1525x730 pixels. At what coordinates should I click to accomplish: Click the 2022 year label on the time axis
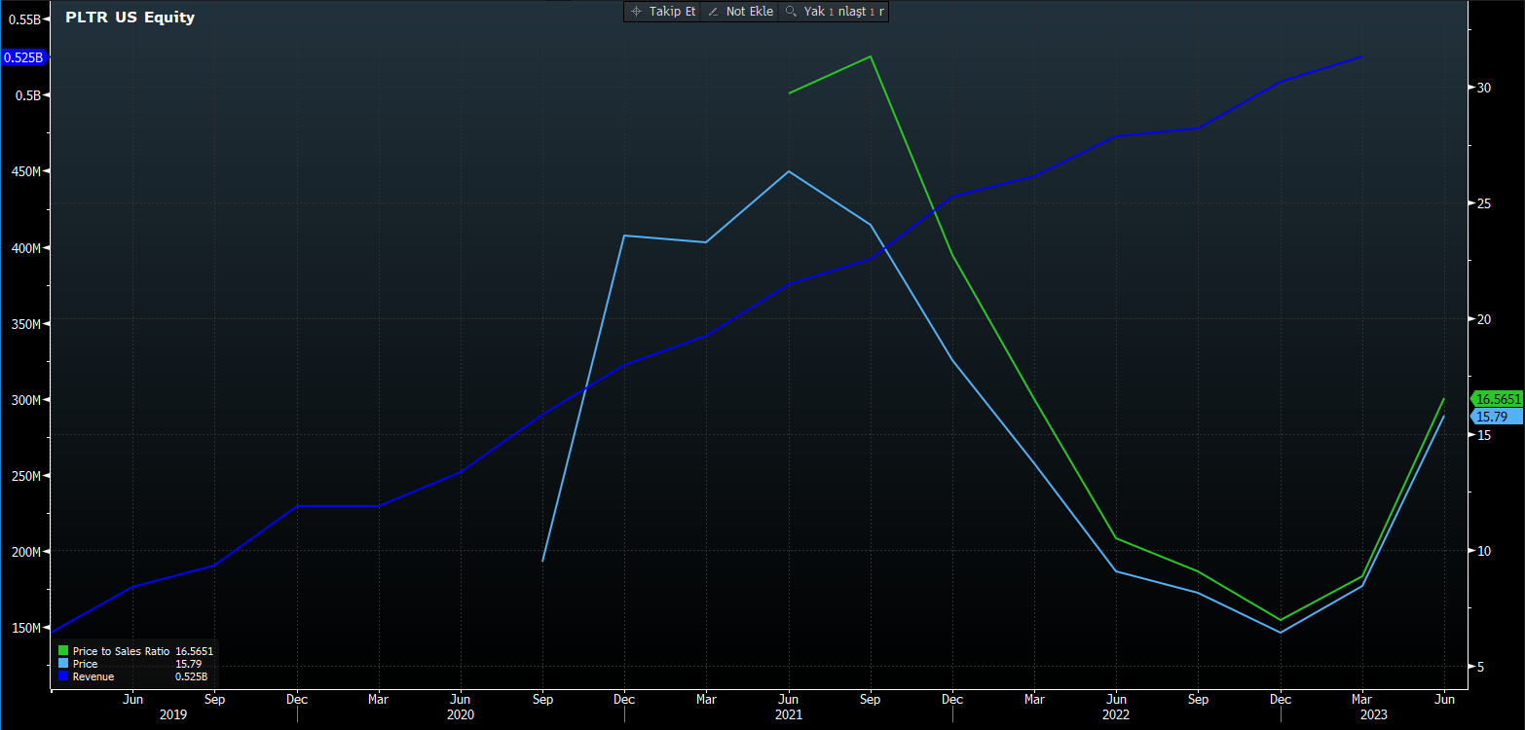(1117, 714)
